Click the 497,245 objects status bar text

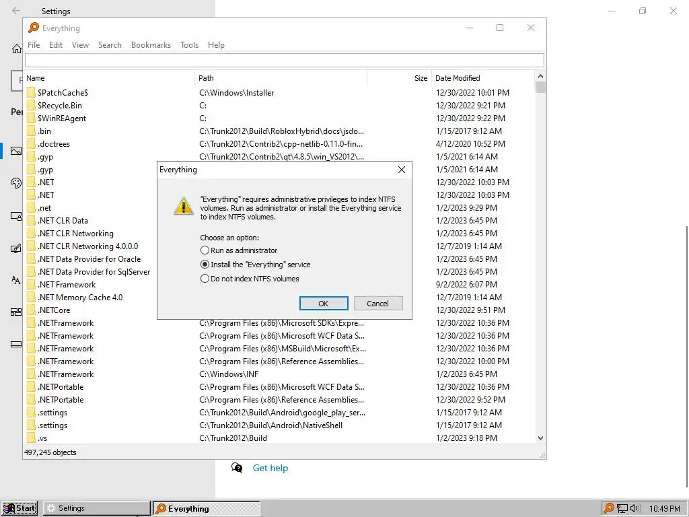click(x=50, y=452)
